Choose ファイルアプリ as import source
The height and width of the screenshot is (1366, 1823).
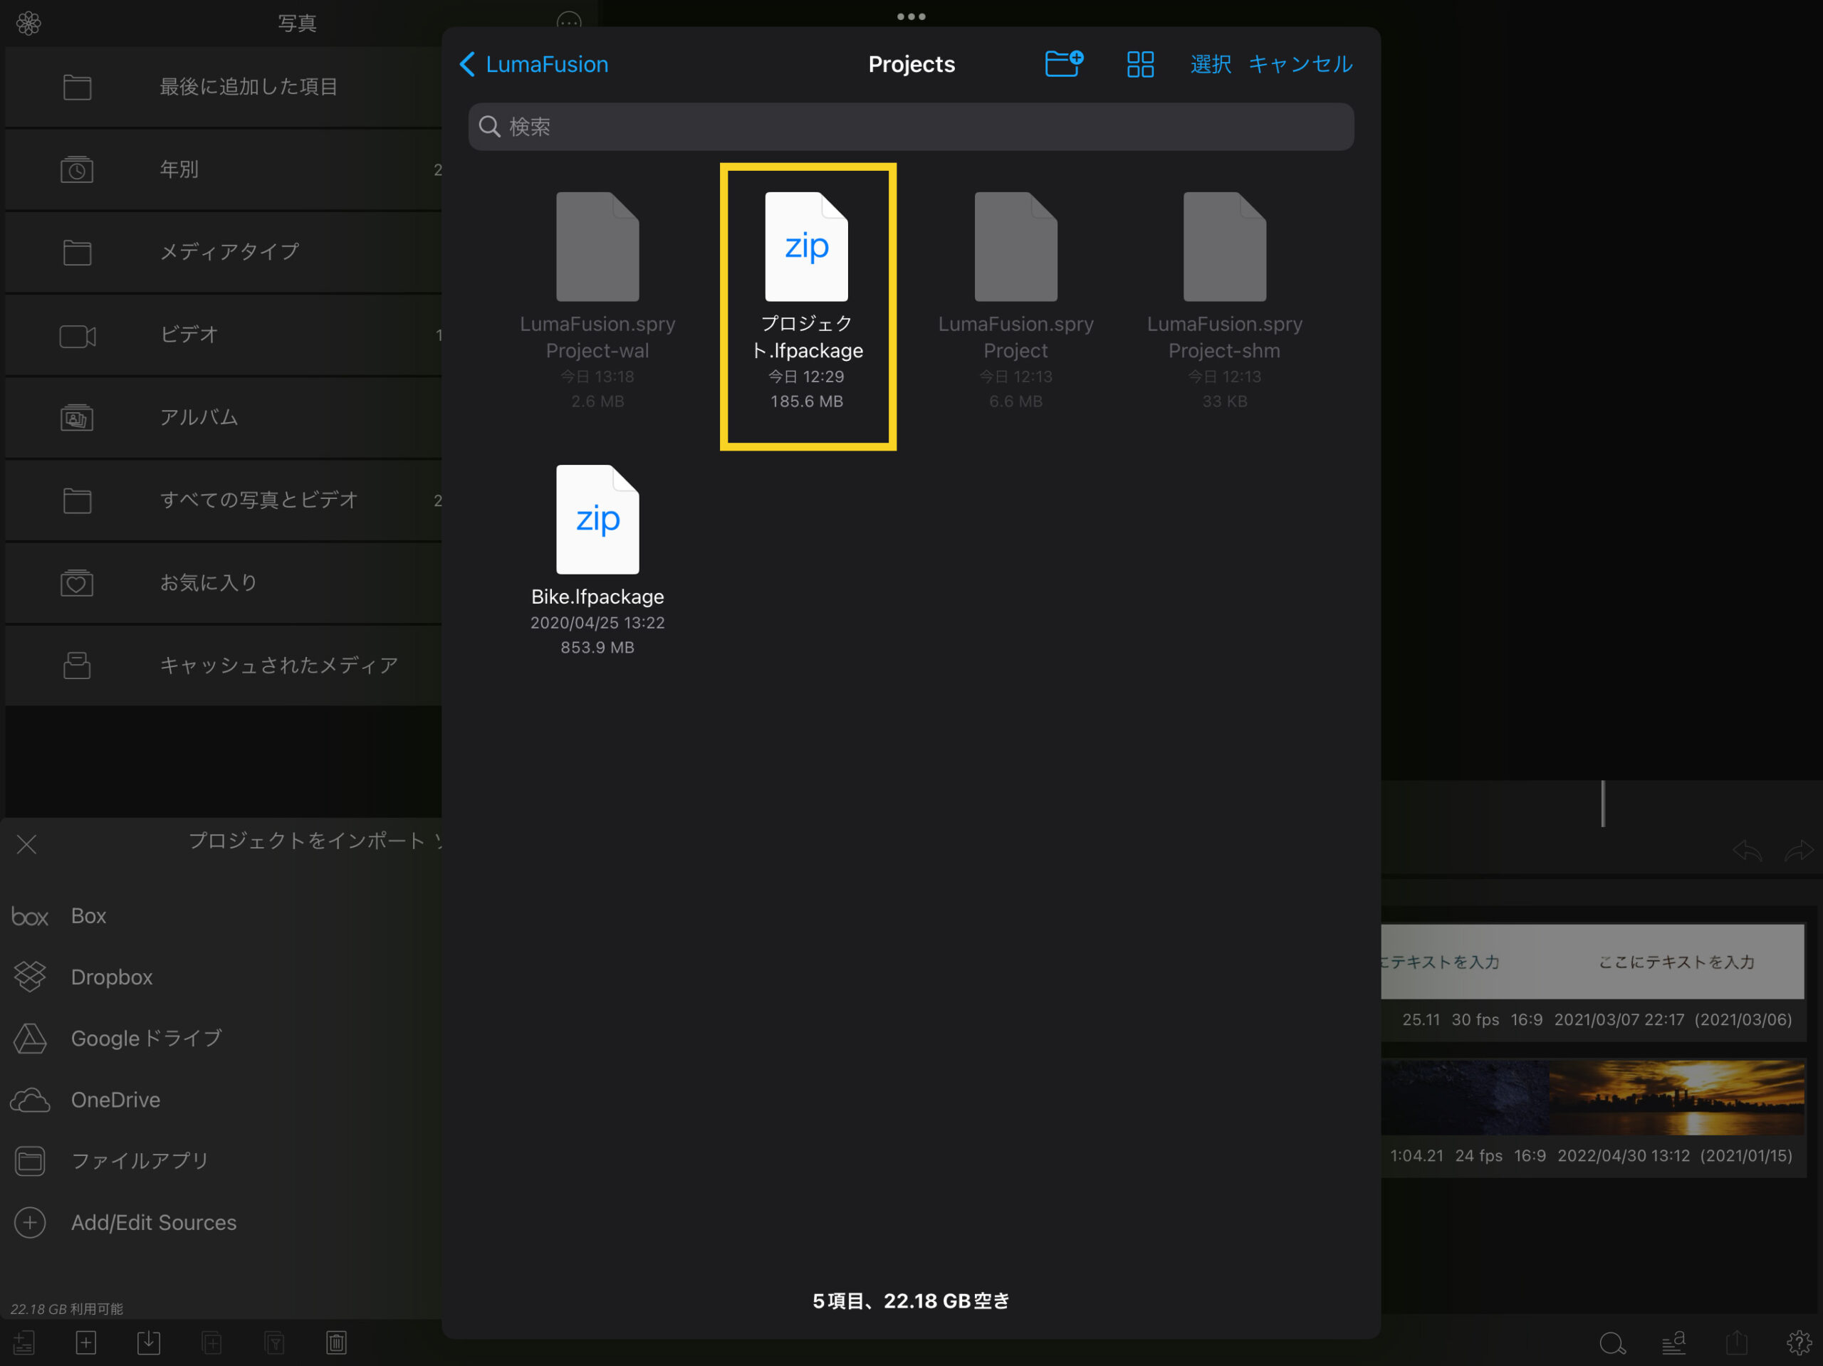[x=221, y=1161]
